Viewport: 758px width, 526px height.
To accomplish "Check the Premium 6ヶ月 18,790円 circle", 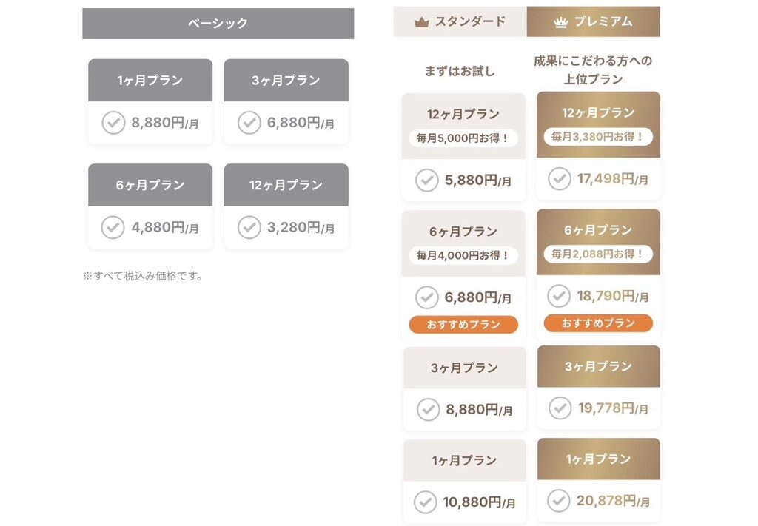I will (x=559, y=296).
